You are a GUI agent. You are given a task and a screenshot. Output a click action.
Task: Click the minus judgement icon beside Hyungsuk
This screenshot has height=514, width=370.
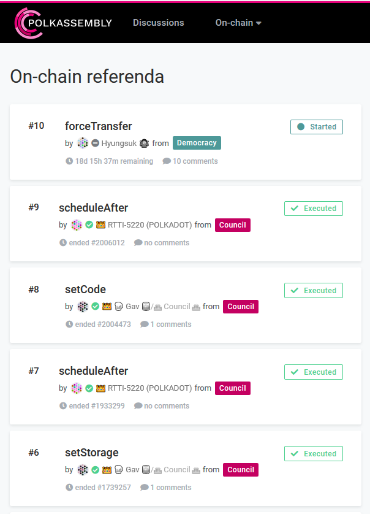click(96, 144)
